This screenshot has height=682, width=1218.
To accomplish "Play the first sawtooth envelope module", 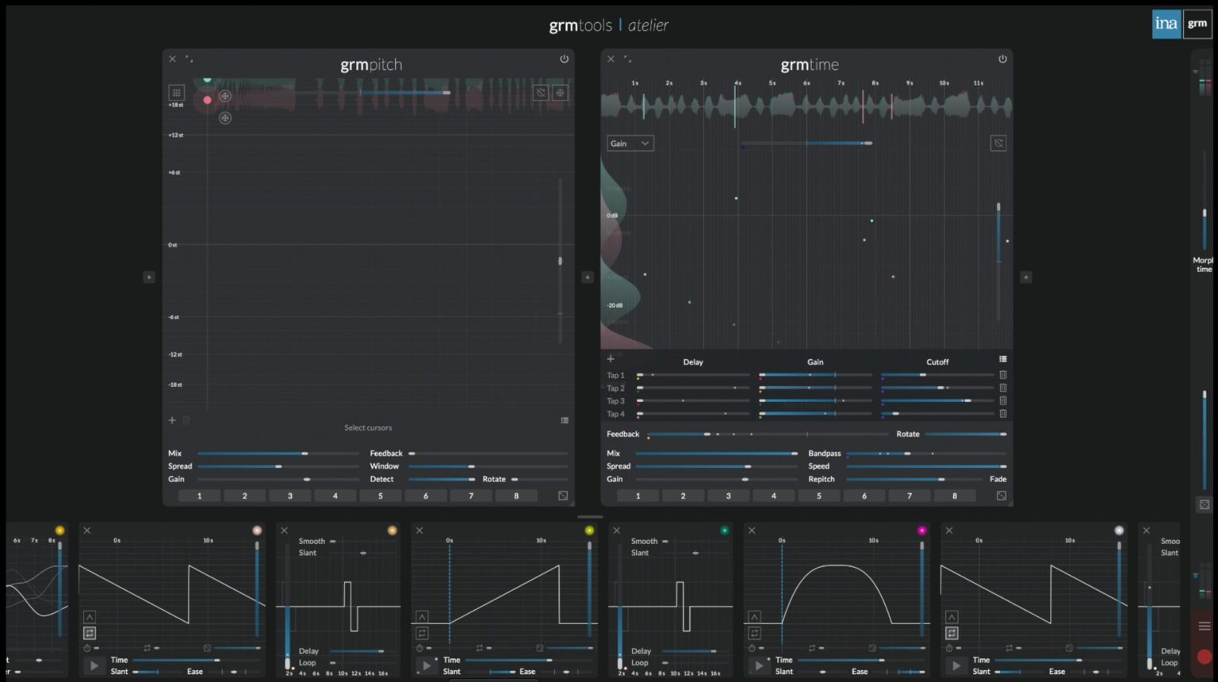I will [94, 666].
